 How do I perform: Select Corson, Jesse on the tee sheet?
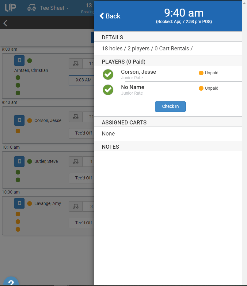(48, 120)
